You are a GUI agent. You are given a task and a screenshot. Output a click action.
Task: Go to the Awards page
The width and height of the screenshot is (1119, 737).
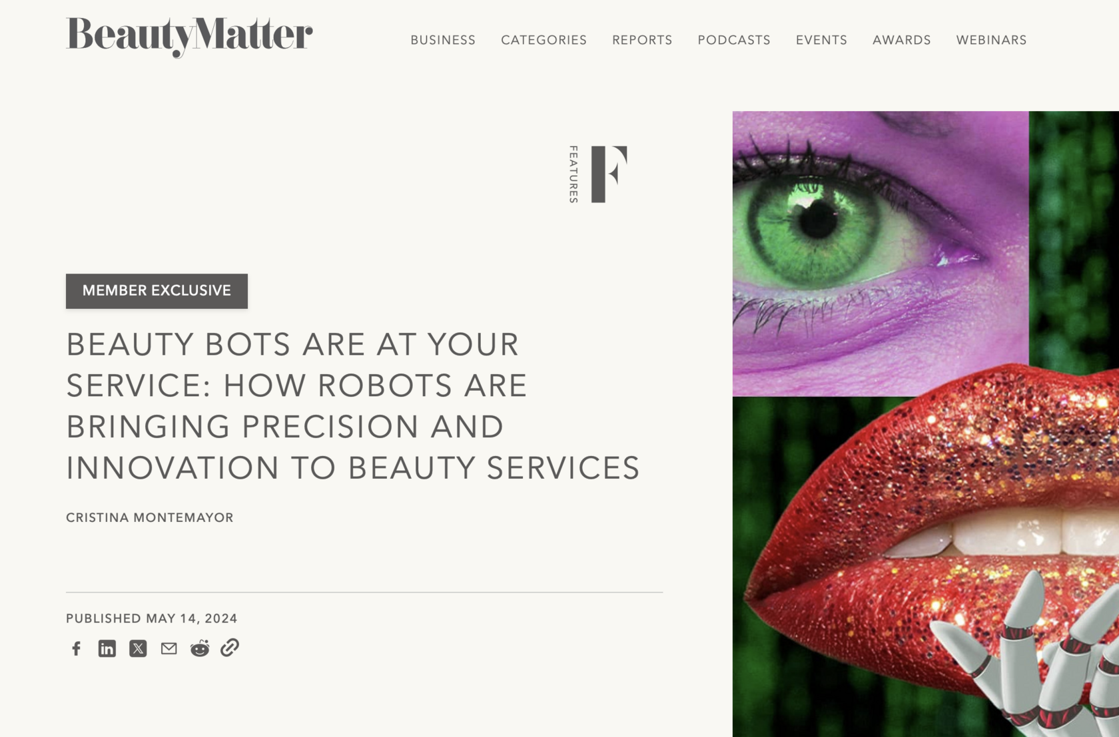(902, 40)
